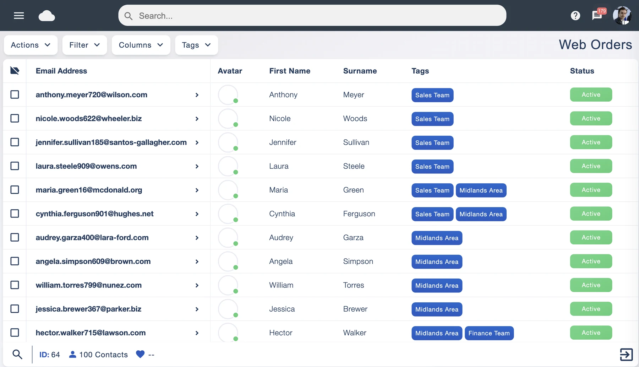This screenshot has width=639, height=367.
Task: Expand chevron for angela.simpson609@brown.com row
Action: (x=197, y=261)
